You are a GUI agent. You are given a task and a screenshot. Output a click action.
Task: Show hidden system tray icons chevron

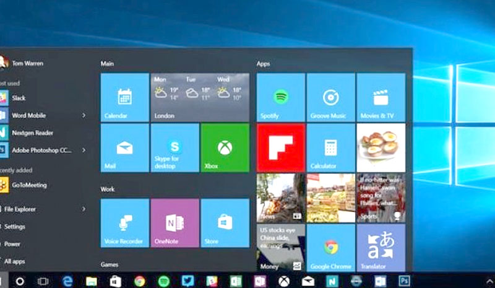click(x=489, y=281)
